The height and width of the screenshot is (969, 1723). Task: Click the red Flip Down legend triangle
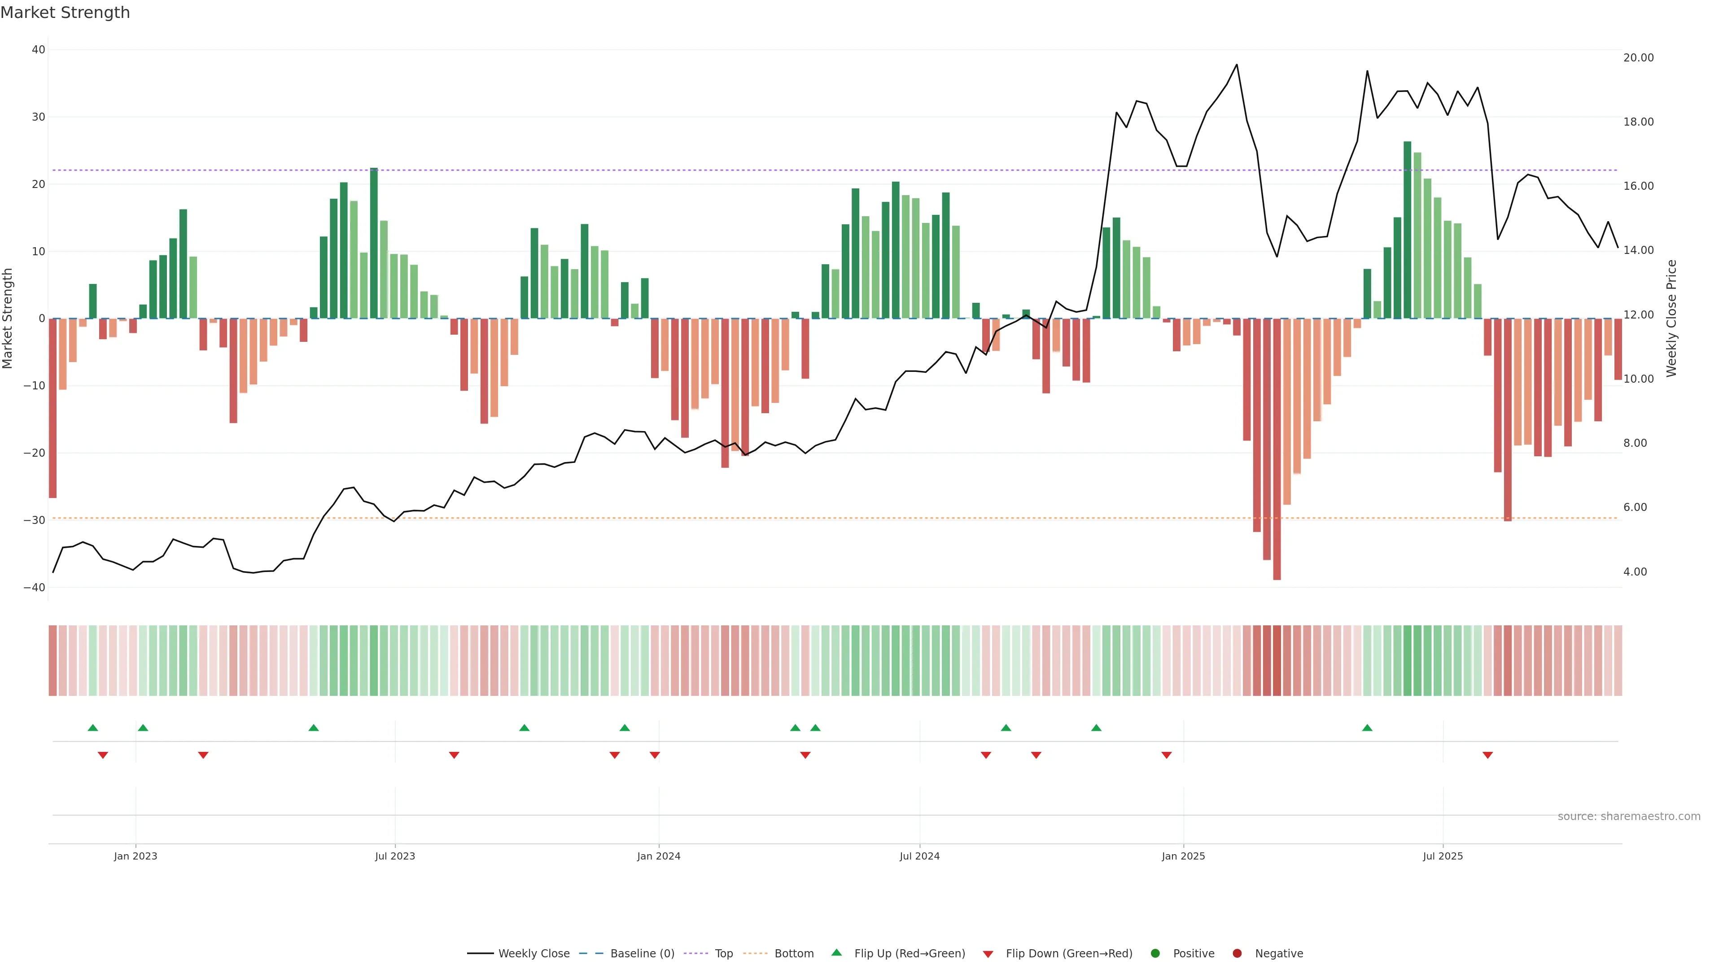pyautogui.click(x=988, y=954)
